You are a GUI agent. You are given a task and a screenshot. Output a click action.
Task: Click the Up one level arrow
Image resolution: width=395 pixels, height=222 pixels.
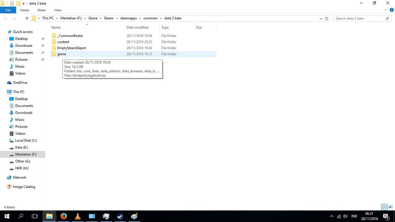tap(27, 18)
